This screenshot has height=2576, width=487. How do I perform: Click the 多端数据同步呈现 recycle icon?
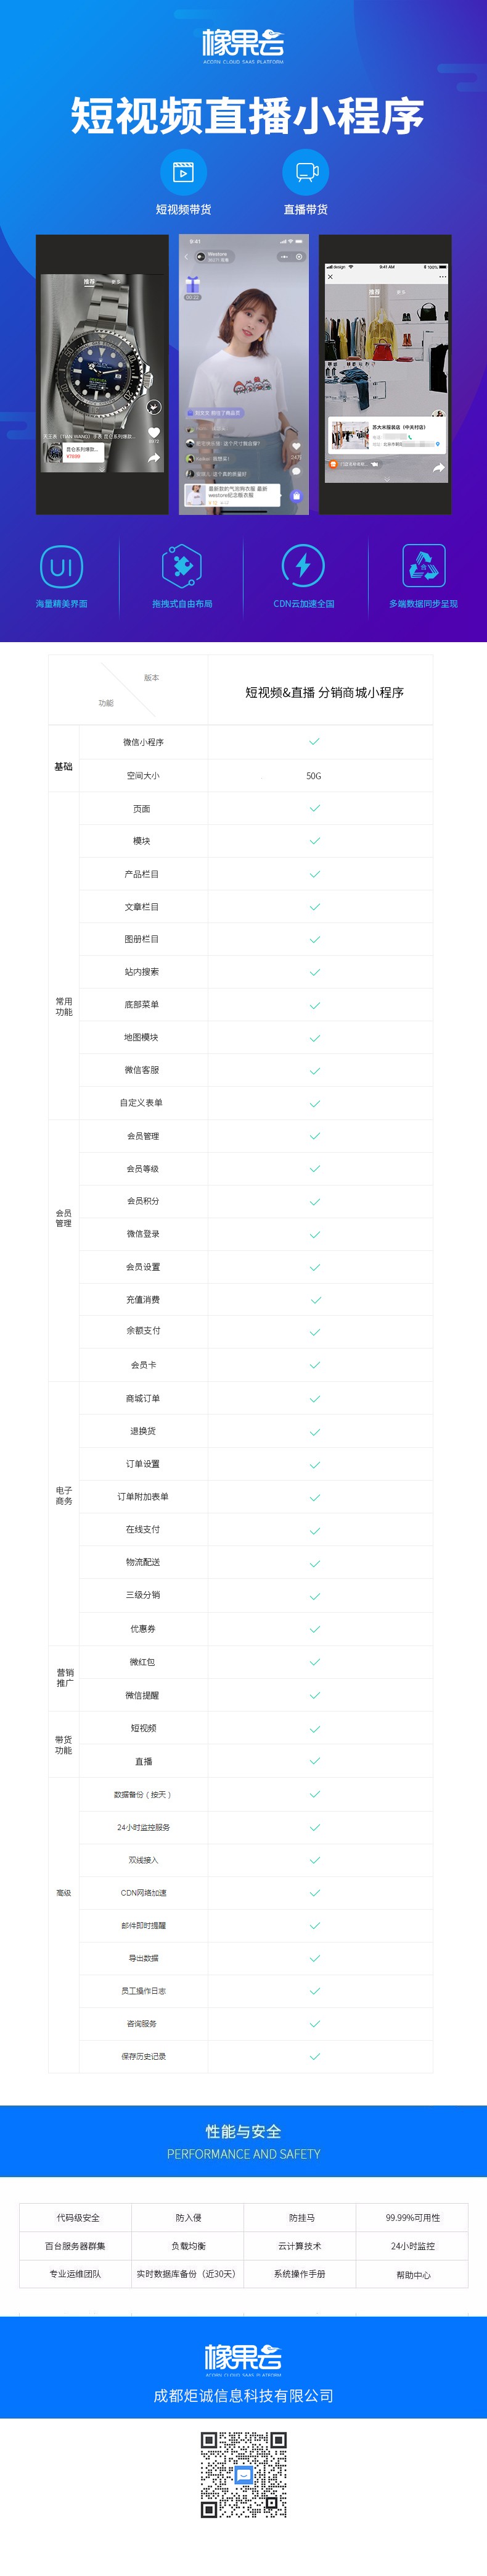pyautogui.click(x=423, y=566)
